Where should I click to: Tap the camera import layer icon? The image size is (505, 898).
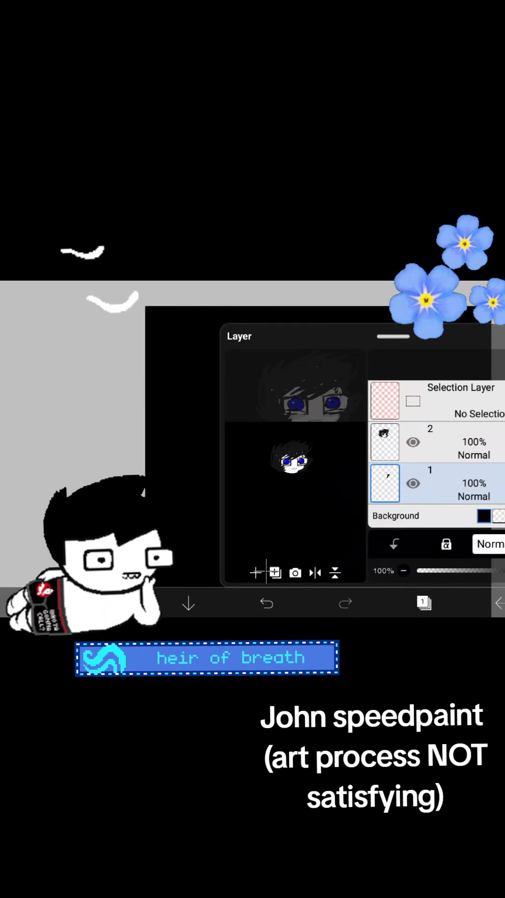point(295,573)
